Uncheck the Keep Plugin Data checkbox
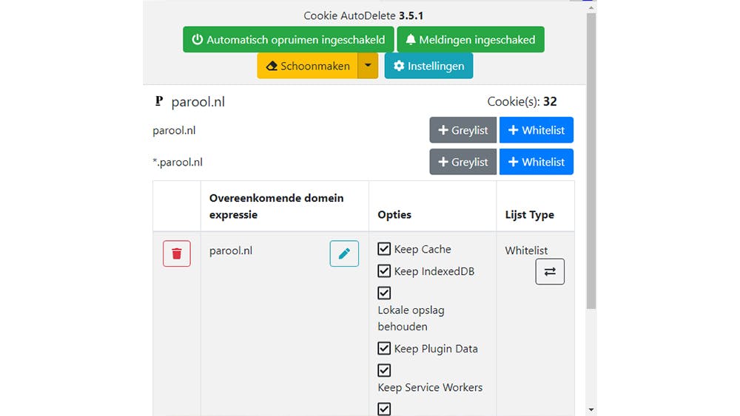 click(x=384, y=348)
